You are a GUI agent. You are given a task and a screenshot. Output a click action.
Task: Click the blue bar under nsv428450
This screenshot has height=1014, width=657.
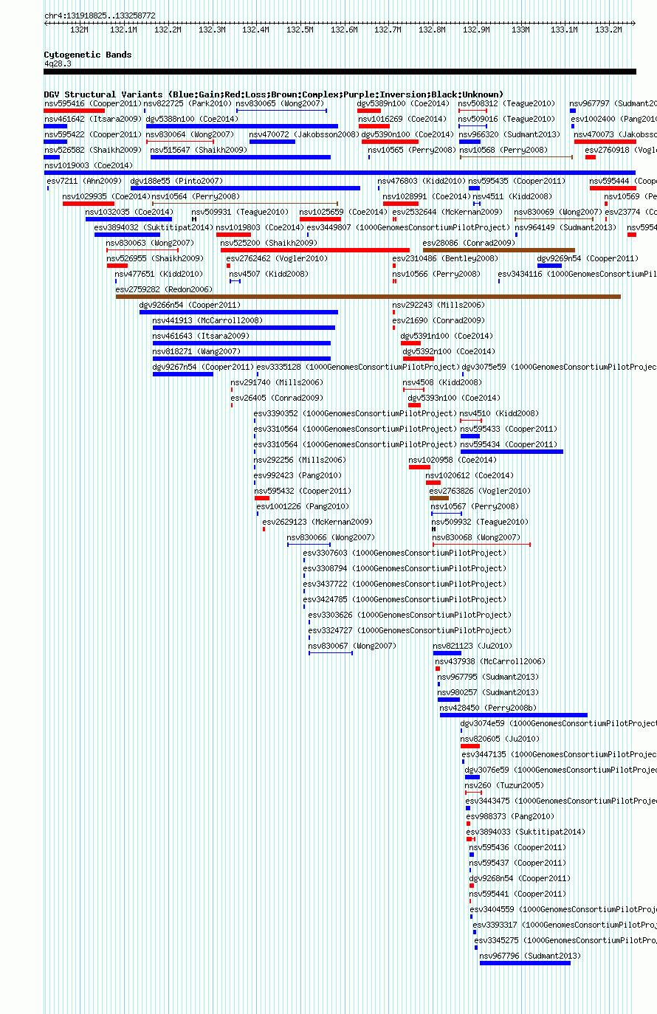tap(514, 715)
